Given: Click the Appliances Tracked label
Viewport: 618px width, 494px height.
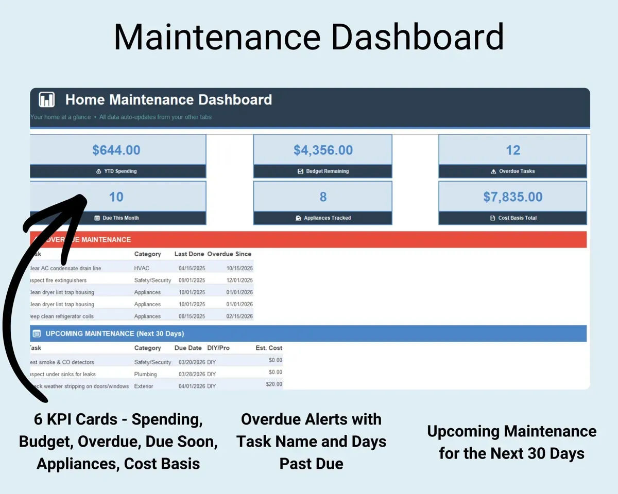Looking at the screenshot, I should point(328,218).
